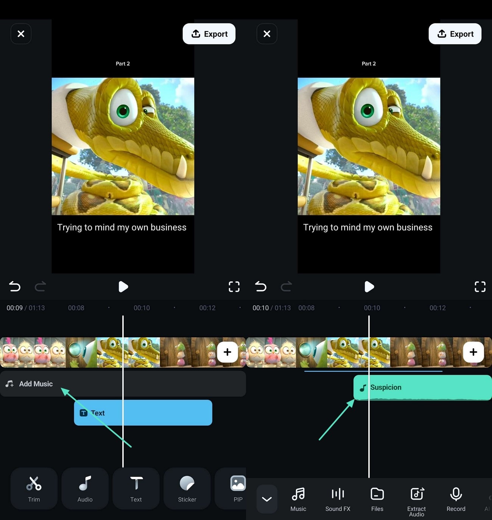Viewport: 492px width, 520px height.
Task: Choose Extract Audio tool
Action: 417,502
